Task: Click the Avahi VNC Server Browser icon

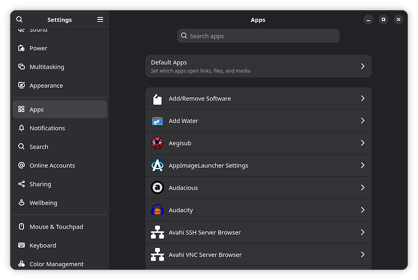Action: point(158,255)
